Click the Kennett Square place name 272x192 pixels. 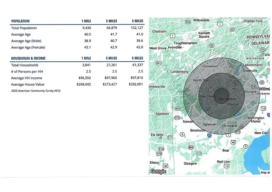point(204,35)
